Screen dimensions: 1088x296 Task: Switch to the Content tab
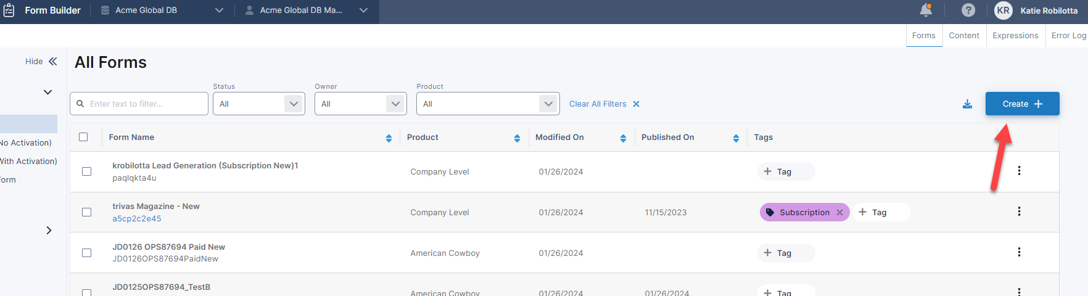[963, 36]
